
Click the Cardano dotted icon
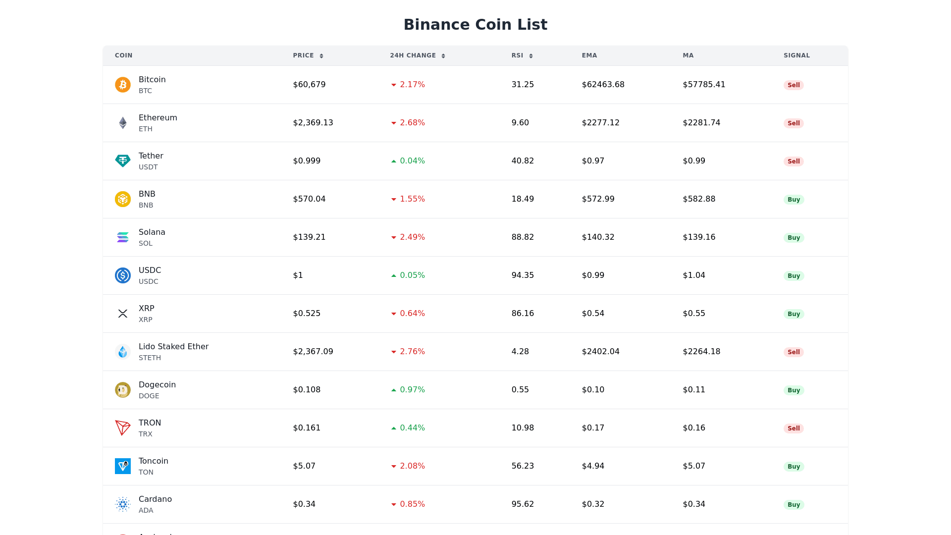123,504
